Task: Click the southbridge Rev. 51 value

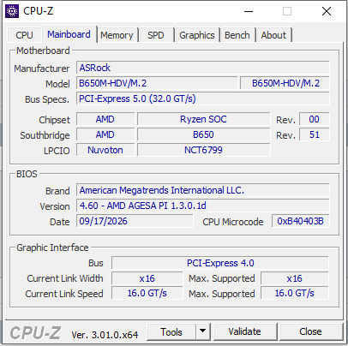Action: (314, 134)
